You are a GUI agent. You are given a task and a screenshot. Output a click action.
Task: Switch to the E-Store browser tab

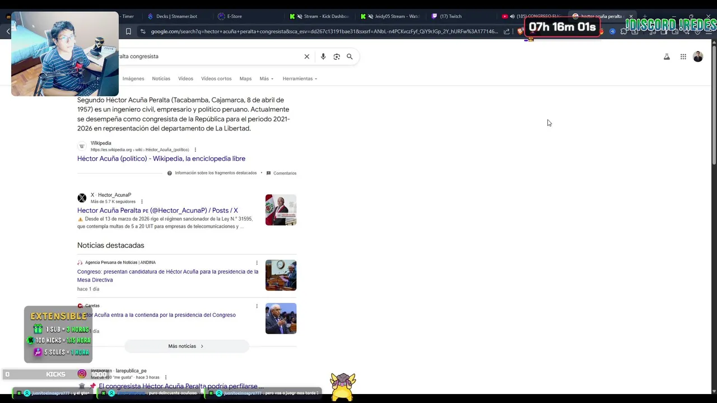[234, 16]
